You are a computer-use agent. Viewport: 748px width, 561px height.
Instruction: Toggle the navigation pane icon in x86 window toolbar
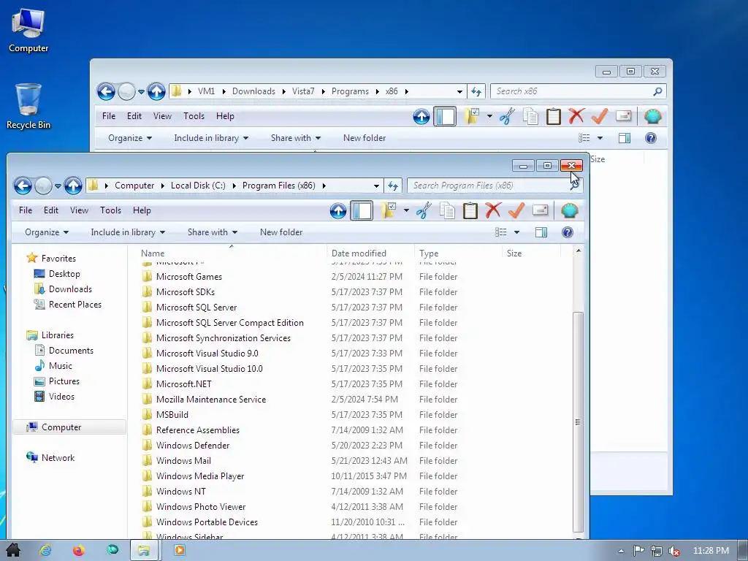pyautogui.click(x=445, y=116)
